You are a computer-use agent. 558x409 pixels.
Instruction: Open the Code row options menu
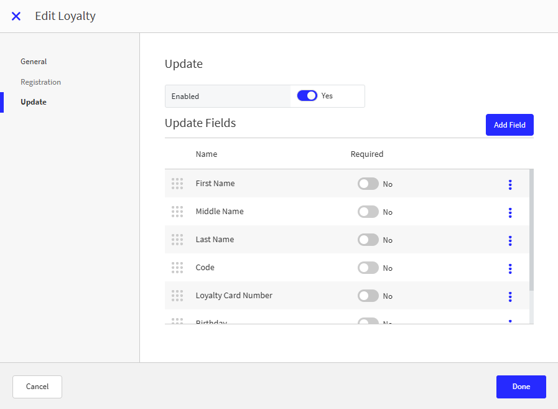pos(510,268)
